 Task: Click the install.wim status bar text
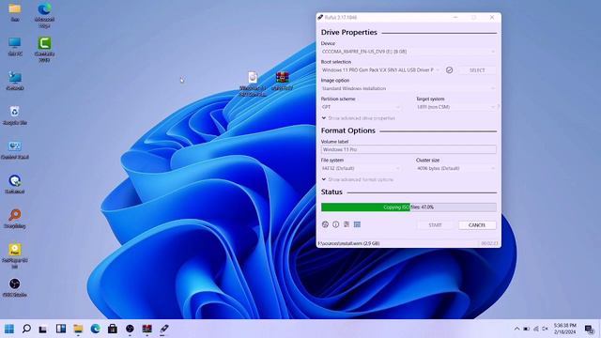348,243
